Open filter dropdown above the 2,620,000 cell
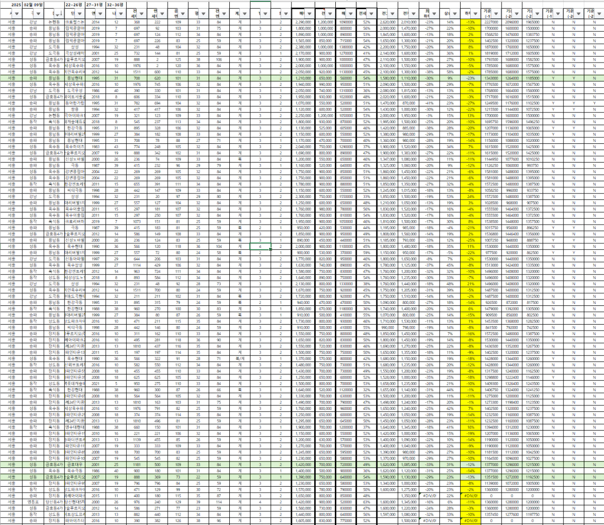The height and width of the screenshot is (525, 604). [392, 14]
